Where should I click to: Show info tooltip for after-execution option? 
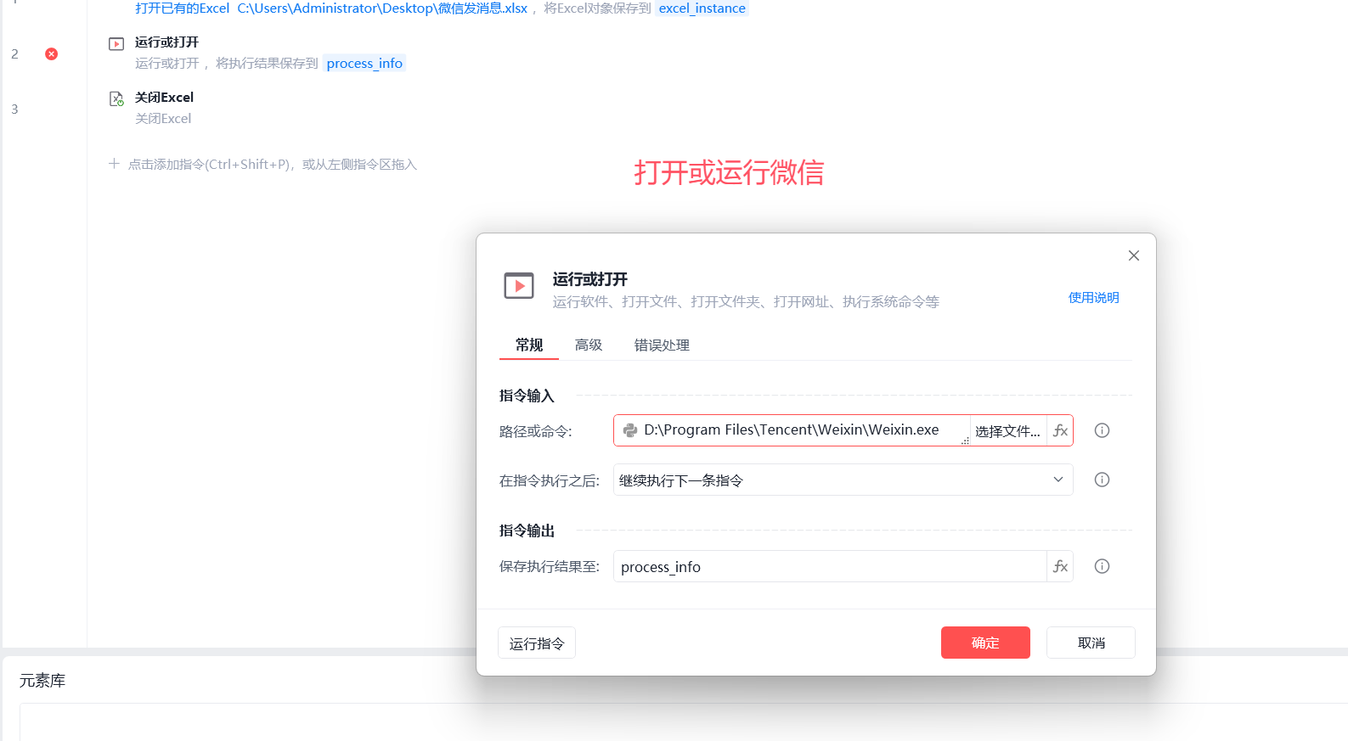point(1102,480)
